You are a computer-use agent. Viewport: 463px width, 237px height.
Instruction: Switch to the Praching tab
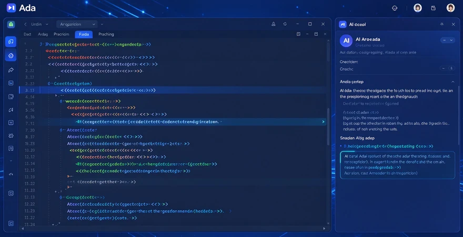pos(106,34)
